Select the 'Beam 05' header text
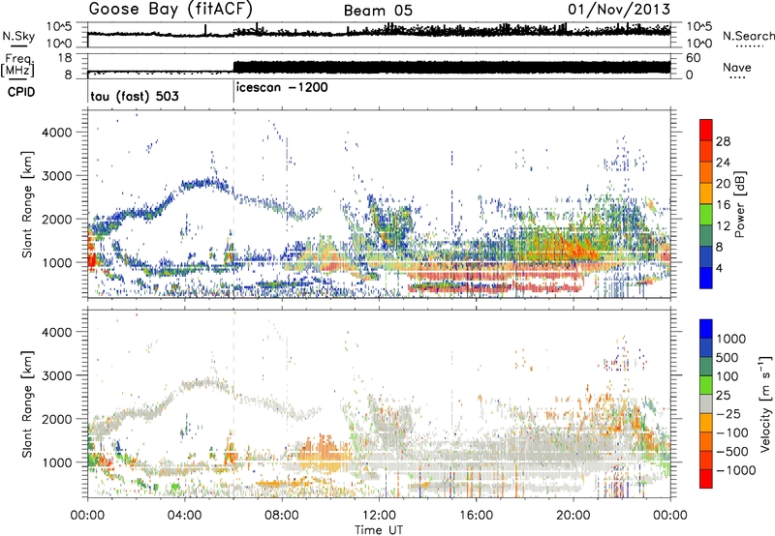The width and height of the screenshot is (775, 536). (x=378, y=11)
